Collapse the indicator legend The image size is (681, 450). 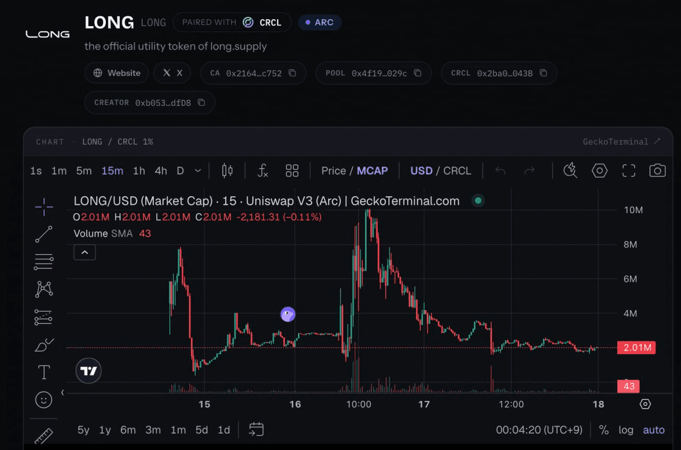tap(85, 252)
